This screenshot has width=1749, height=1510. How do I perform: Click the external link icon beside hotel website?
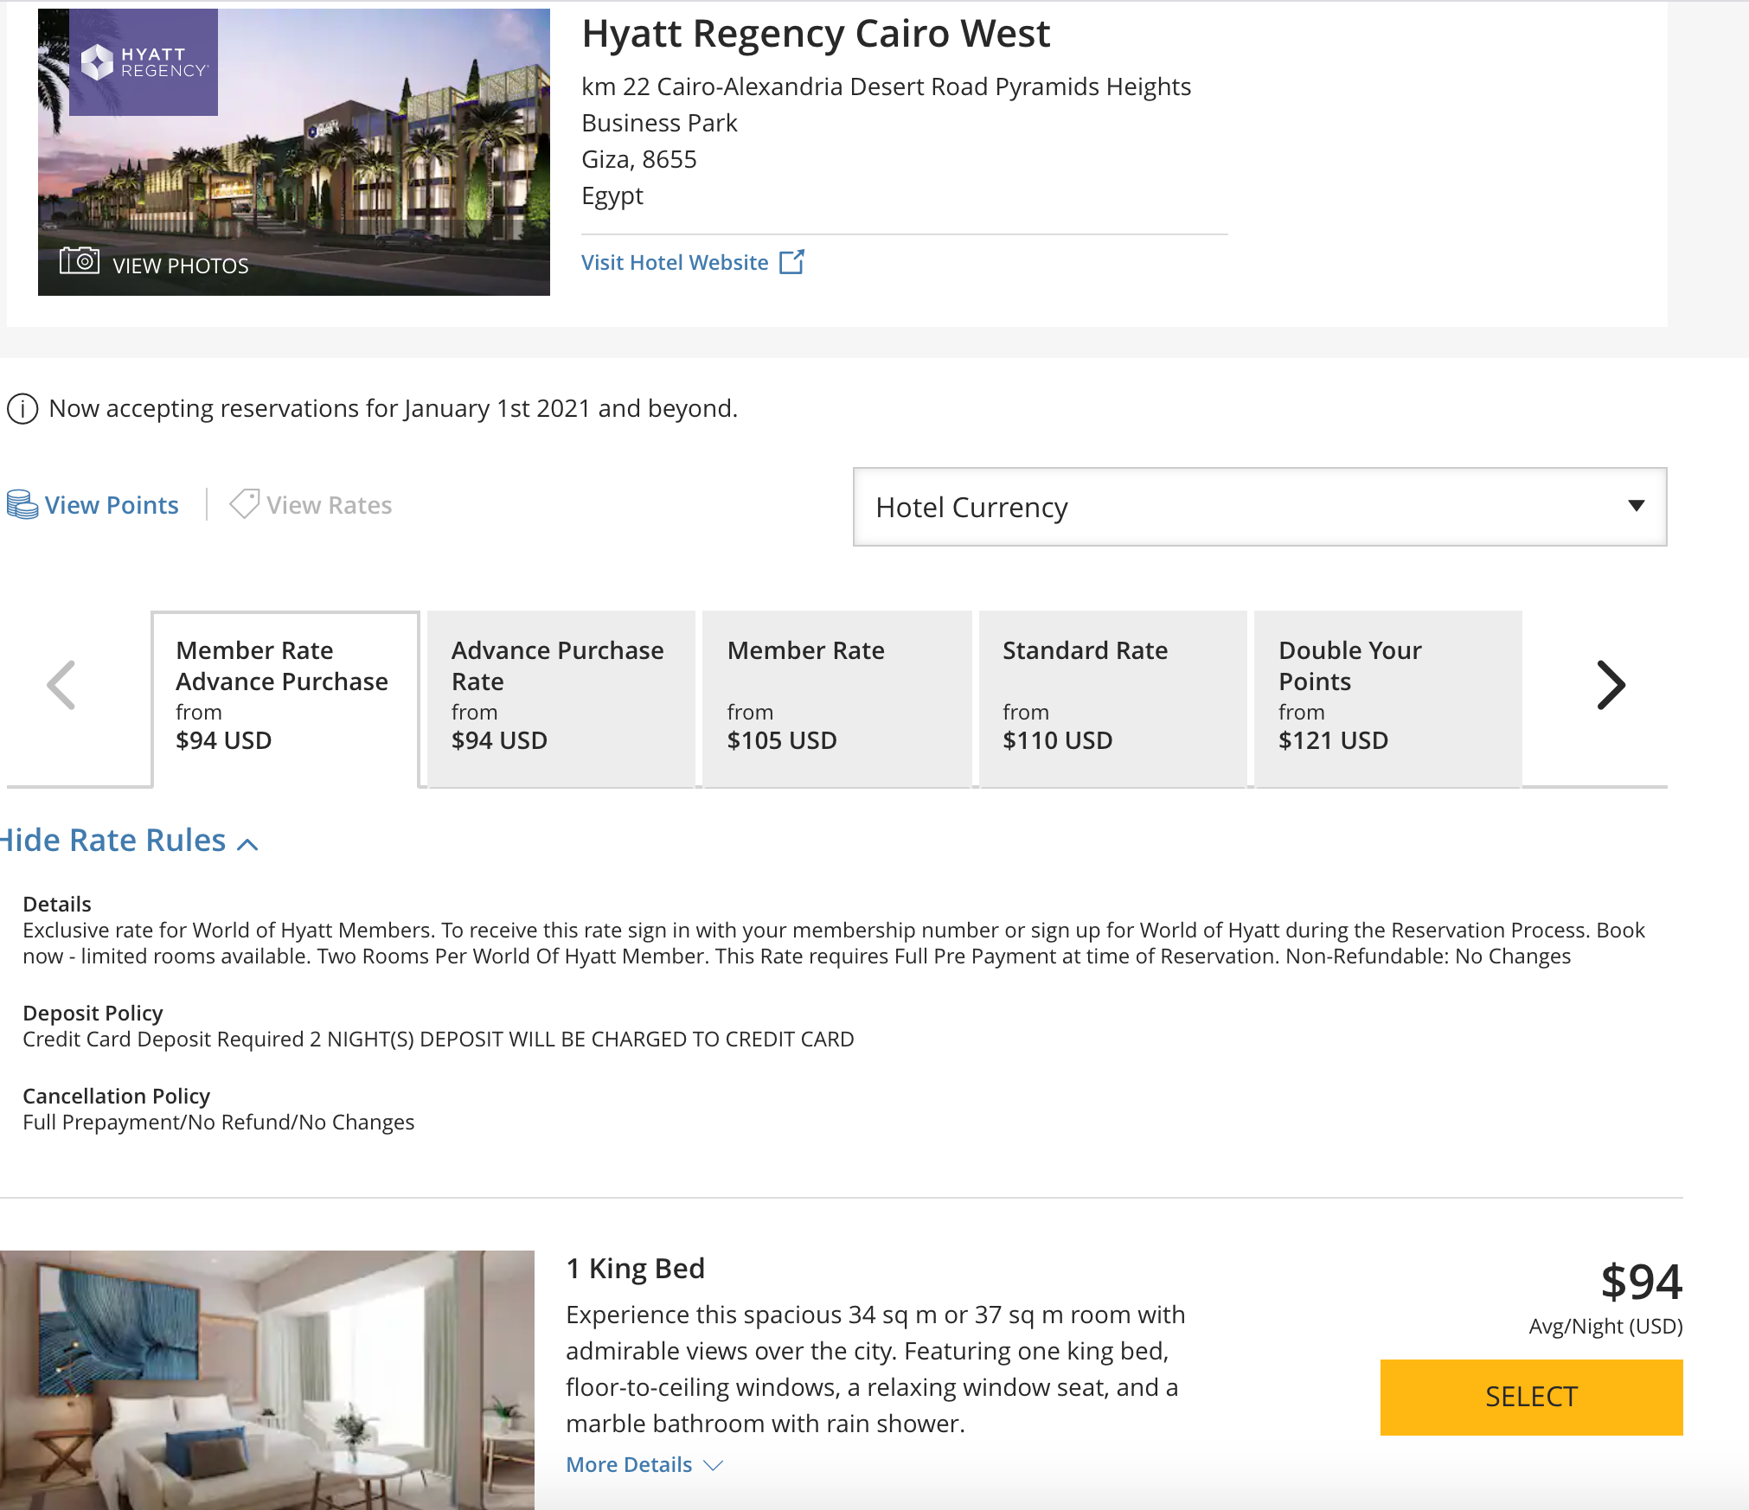[791, 262]
